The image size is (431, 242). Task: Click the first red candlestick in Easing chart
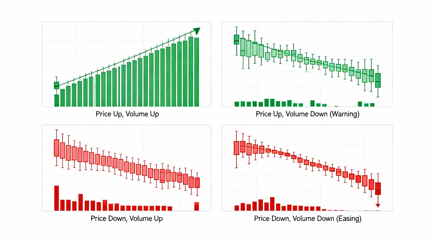(236, 148)
